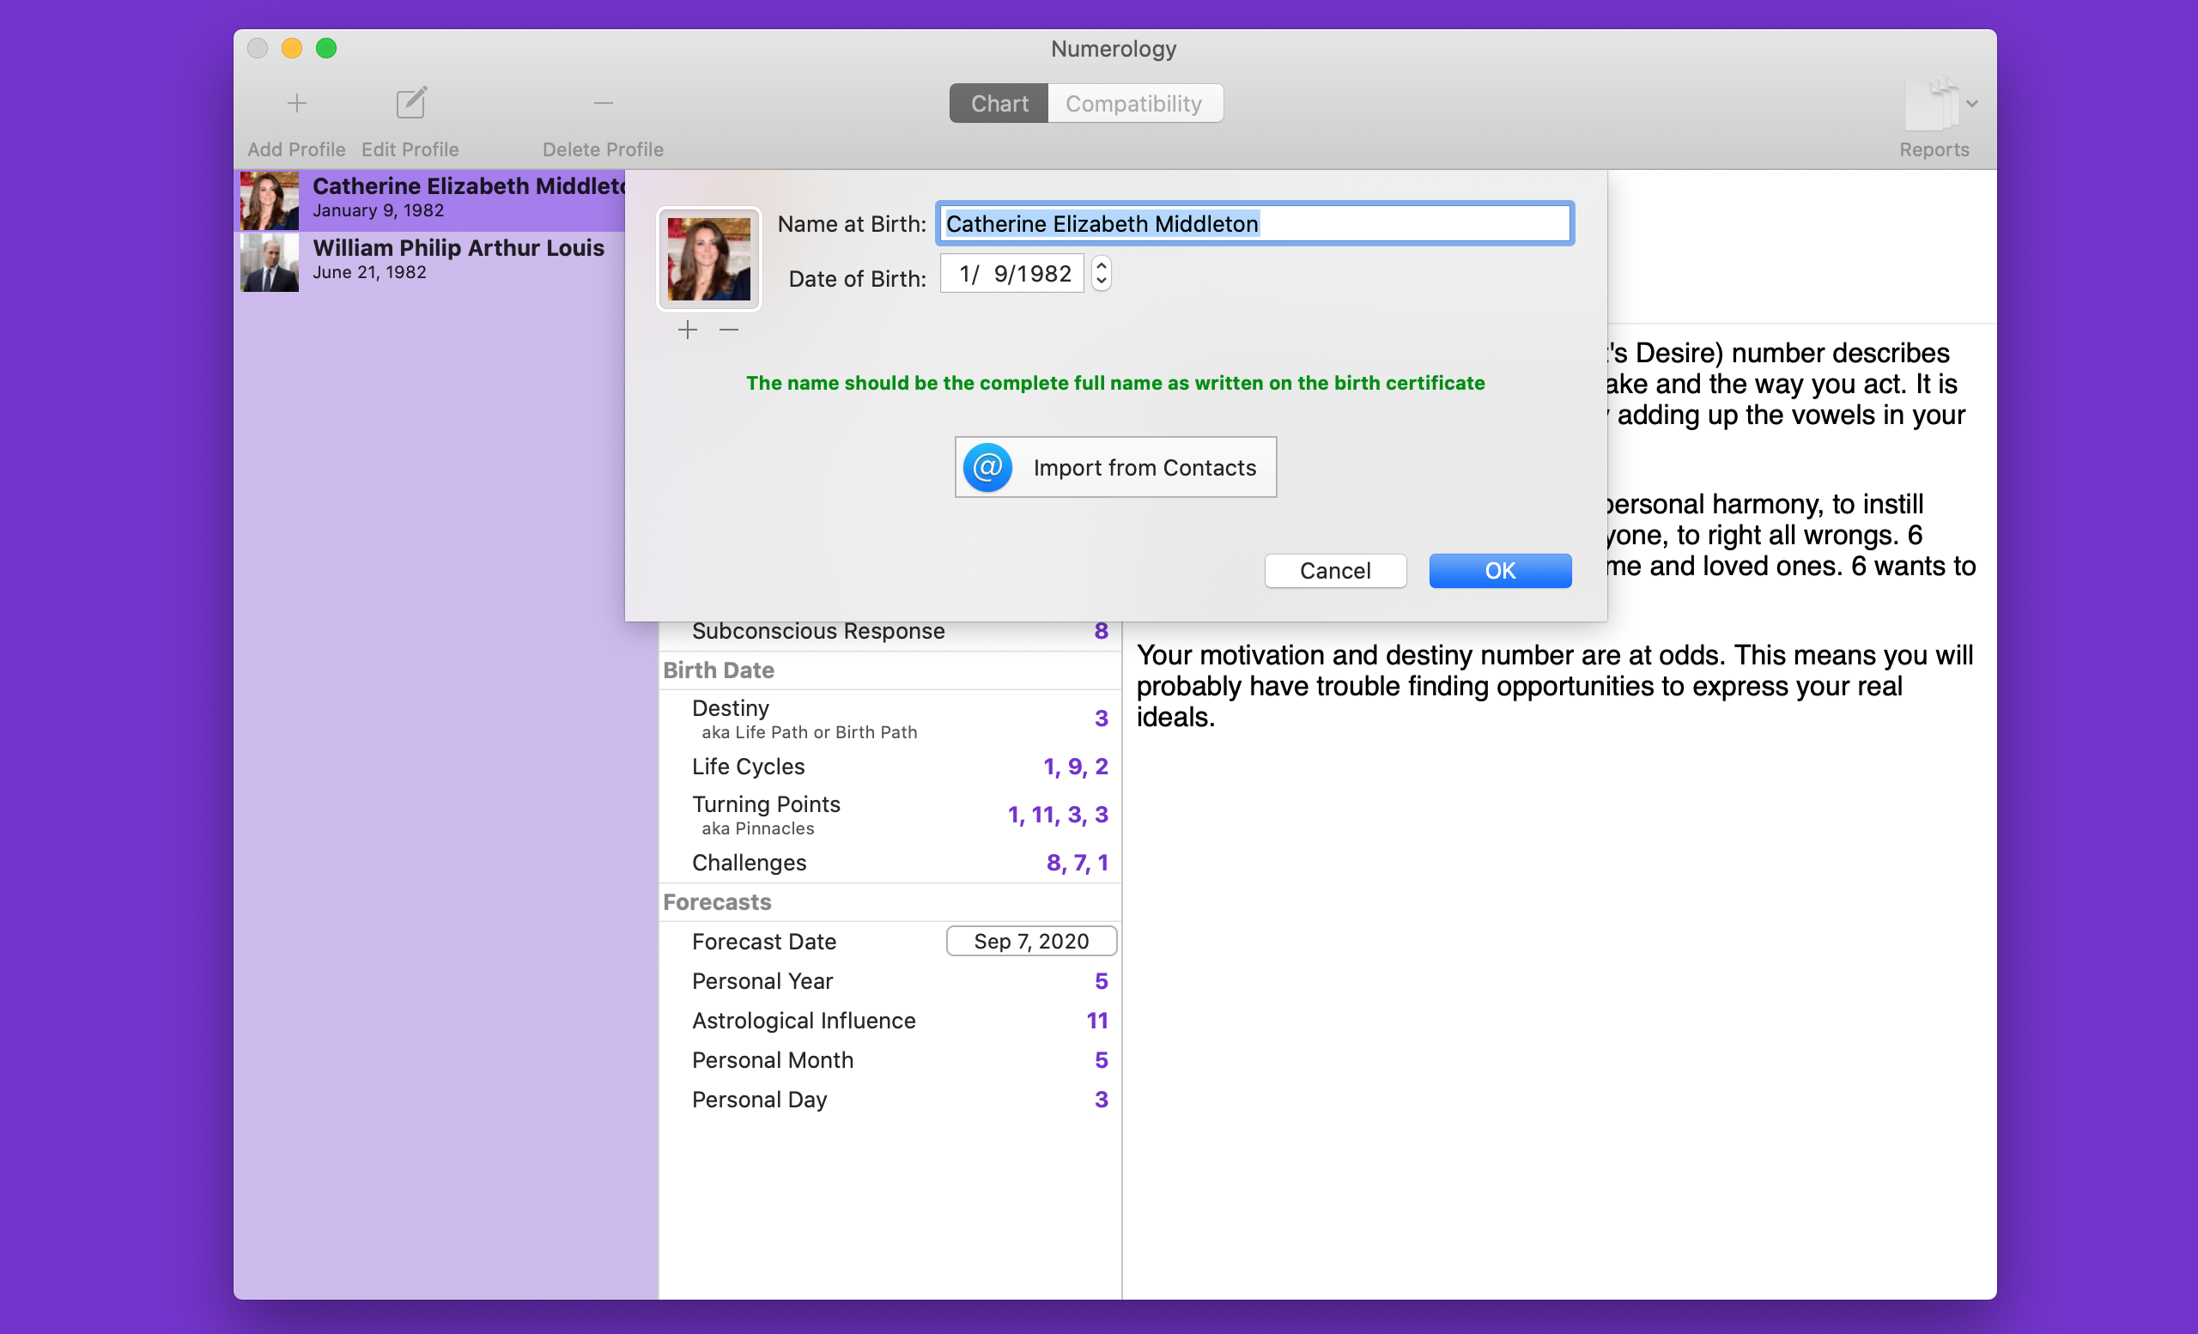Select Catherine Elizabeth Middleton profile row

(x=431, y=200)
